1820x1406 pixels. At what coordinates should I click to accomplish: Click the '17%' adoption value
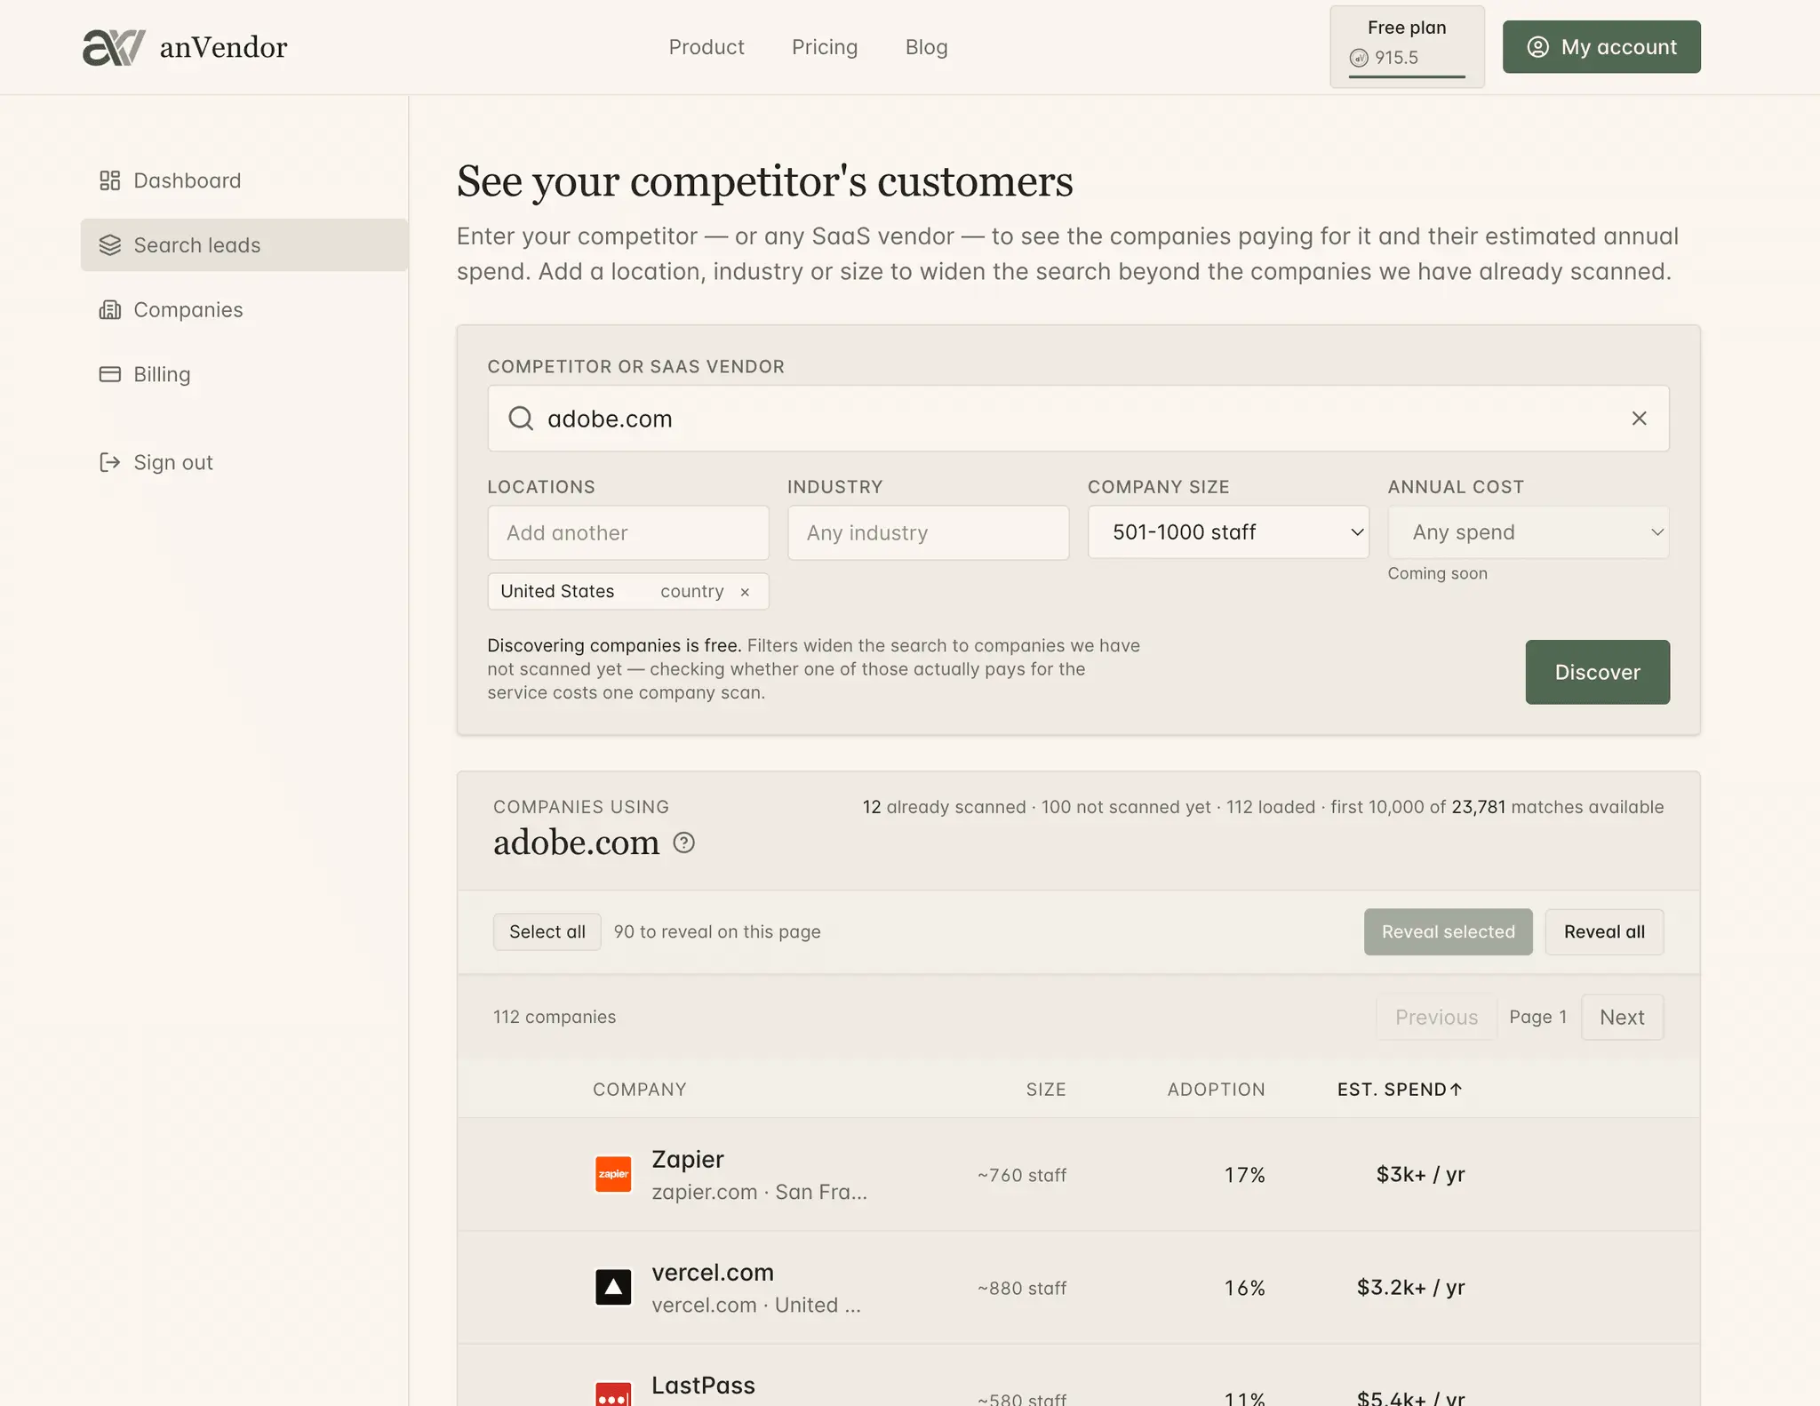point(1244,1175)
